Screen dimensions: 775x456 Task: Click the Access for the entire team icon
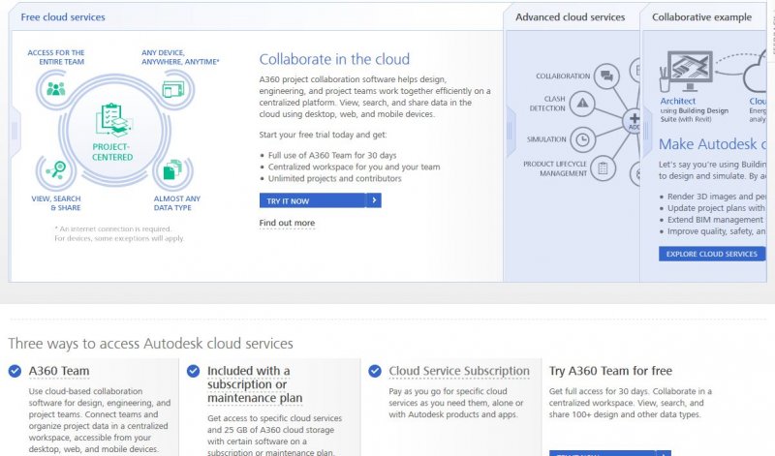[56, 89]
